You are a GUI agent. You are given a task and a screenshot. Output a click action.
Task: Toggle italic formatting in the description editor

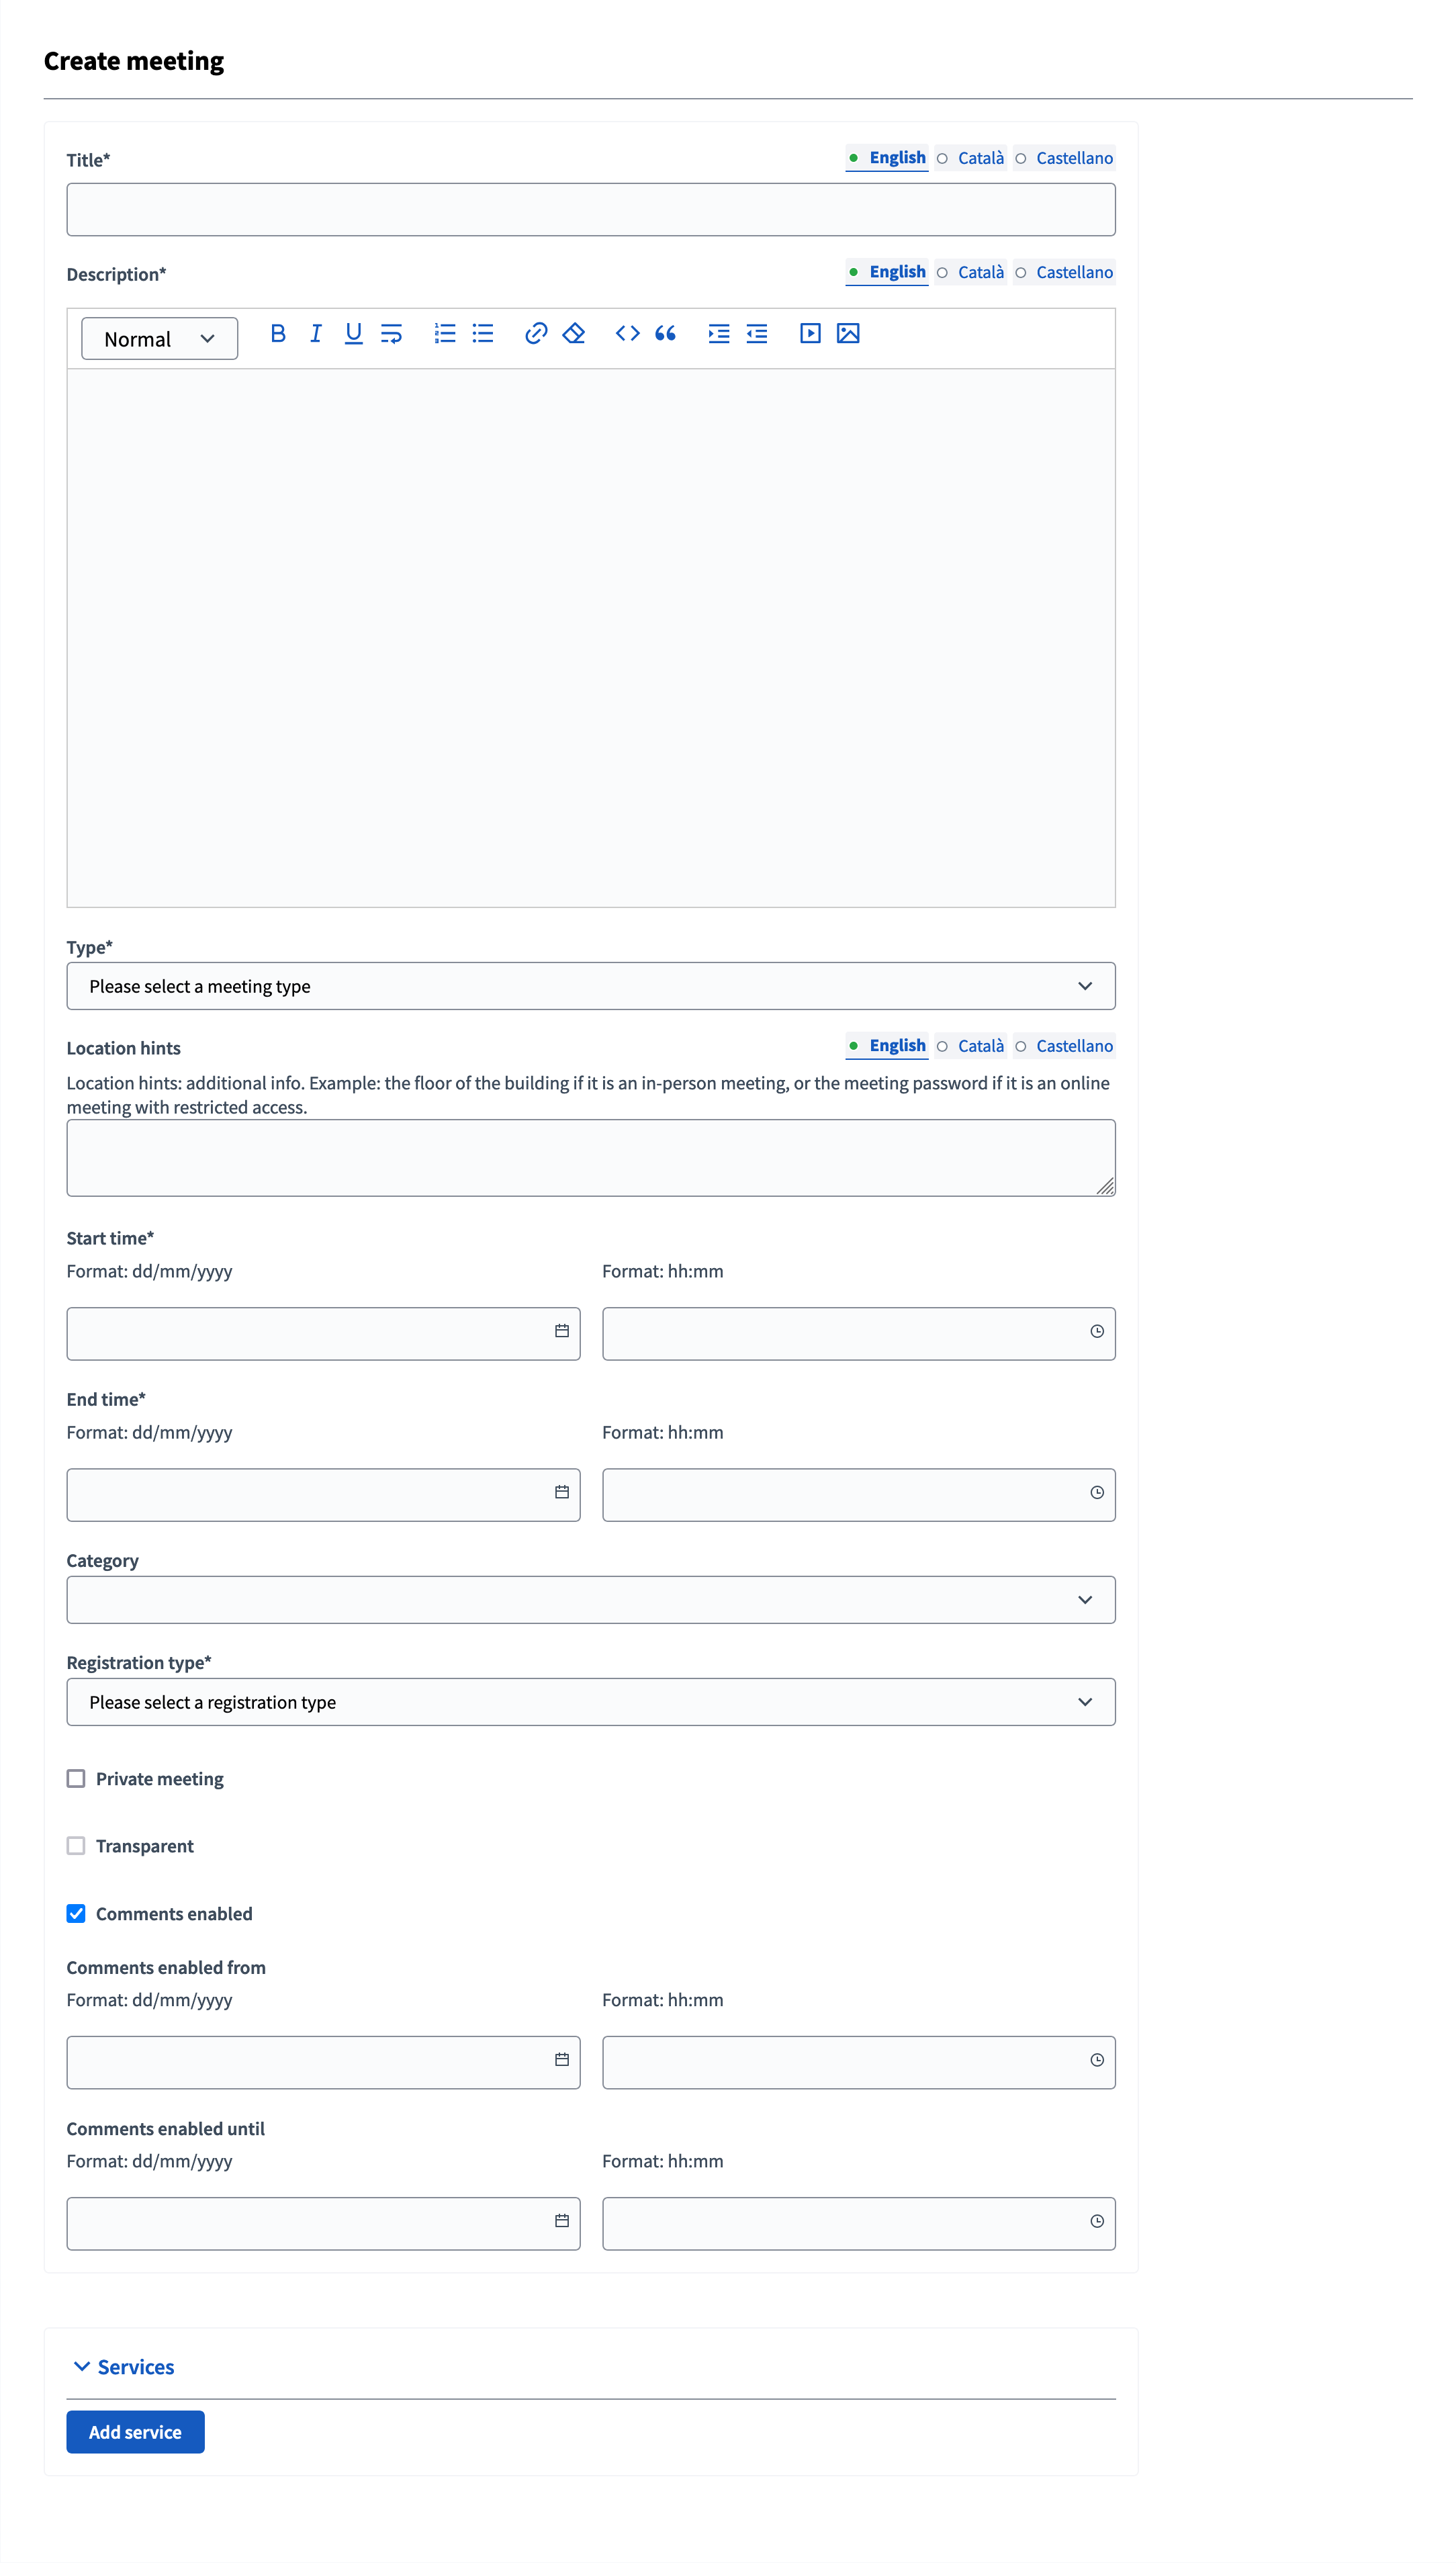point(316,333)
